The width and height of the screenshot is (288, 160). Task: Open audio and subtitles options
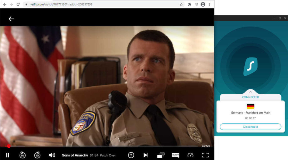(x=175, y=155)
